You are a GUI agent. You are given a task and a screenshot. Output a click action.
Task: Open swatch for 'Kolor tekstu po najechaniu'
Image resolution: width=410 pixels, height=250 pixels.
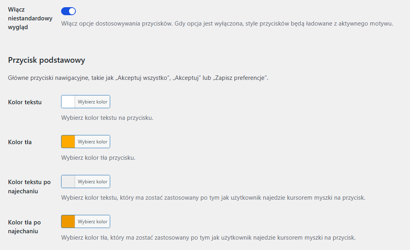coord(68,181)
